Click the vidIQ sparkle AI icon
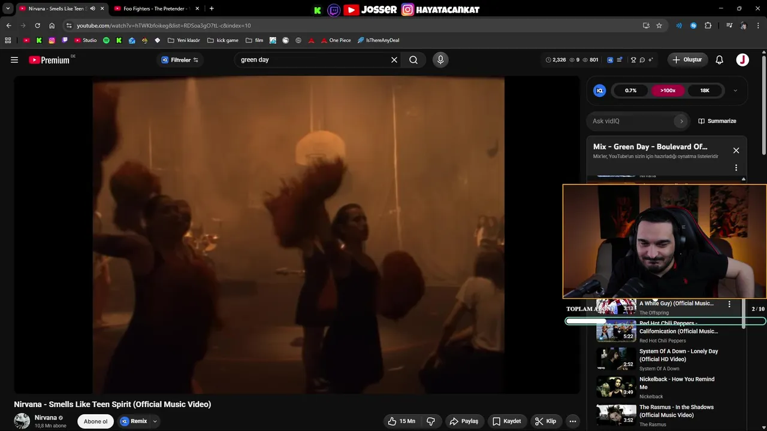Screen dimensions: 767x431 650,60
